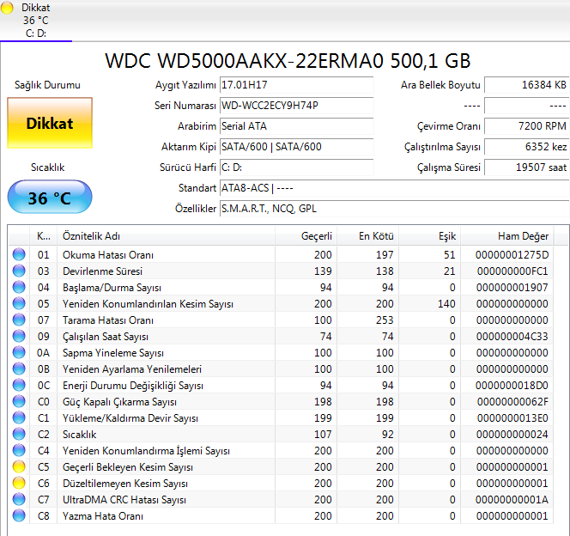This screenshot has height=536, width=570.
Task: Select the C: D: drive tab showing Dikkat
Action: [36, 21]
